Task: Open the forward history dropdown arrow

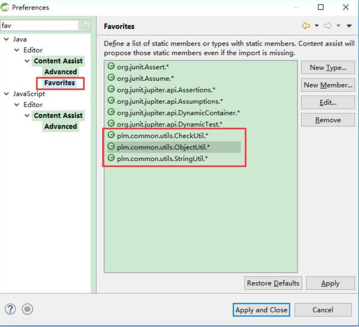Action: (x=339, y=26)
